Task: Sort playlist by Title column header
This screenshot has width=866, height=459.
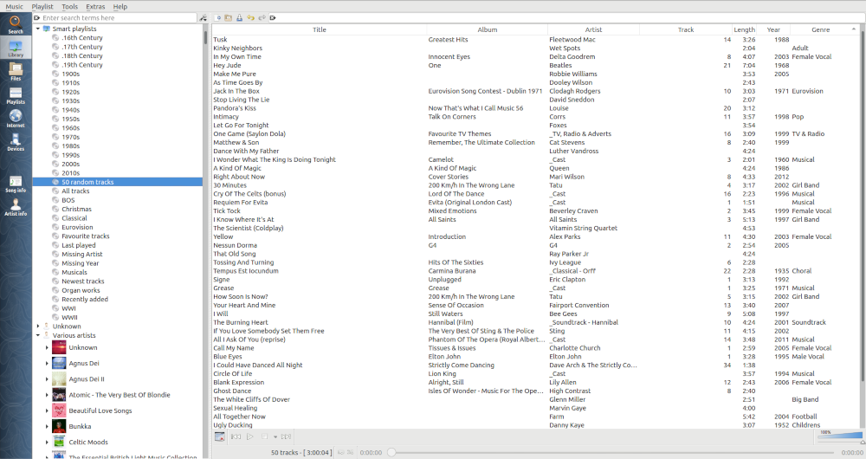Action: point(320,29)
